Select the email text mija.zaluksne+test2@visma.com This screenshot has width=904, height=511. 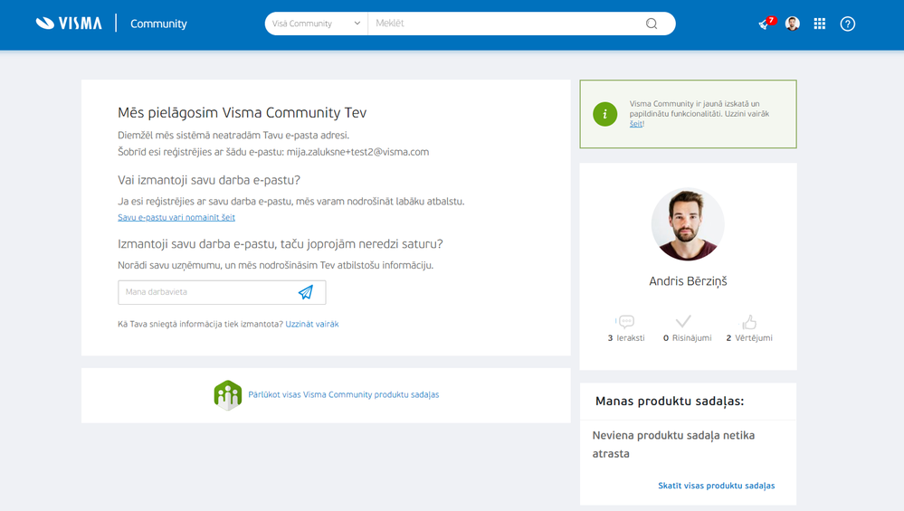point(357,152)
